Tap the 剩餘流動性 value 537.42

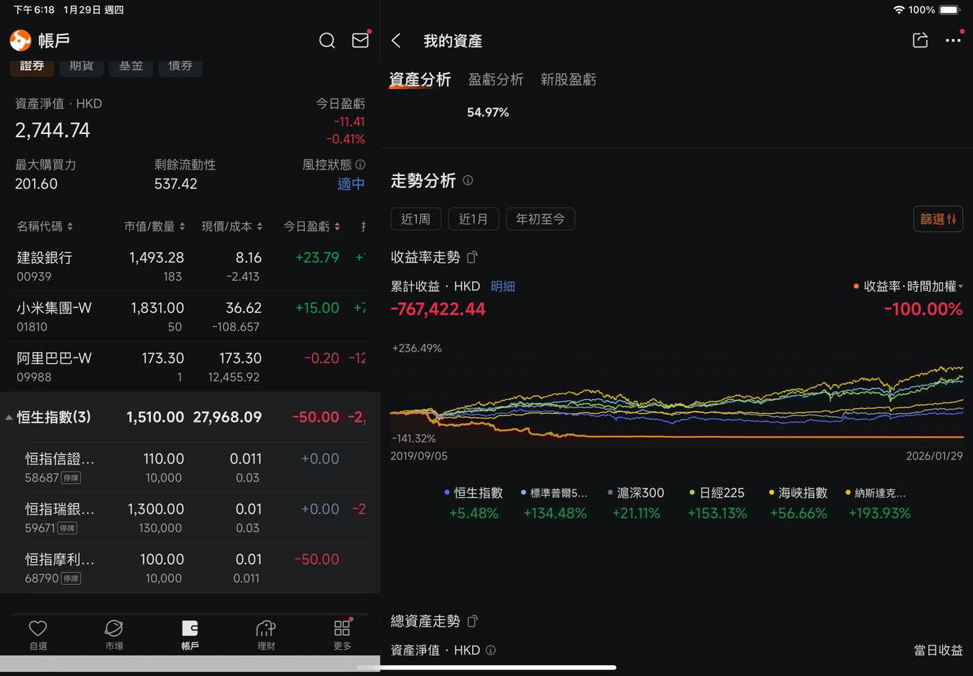pos(176,184)
